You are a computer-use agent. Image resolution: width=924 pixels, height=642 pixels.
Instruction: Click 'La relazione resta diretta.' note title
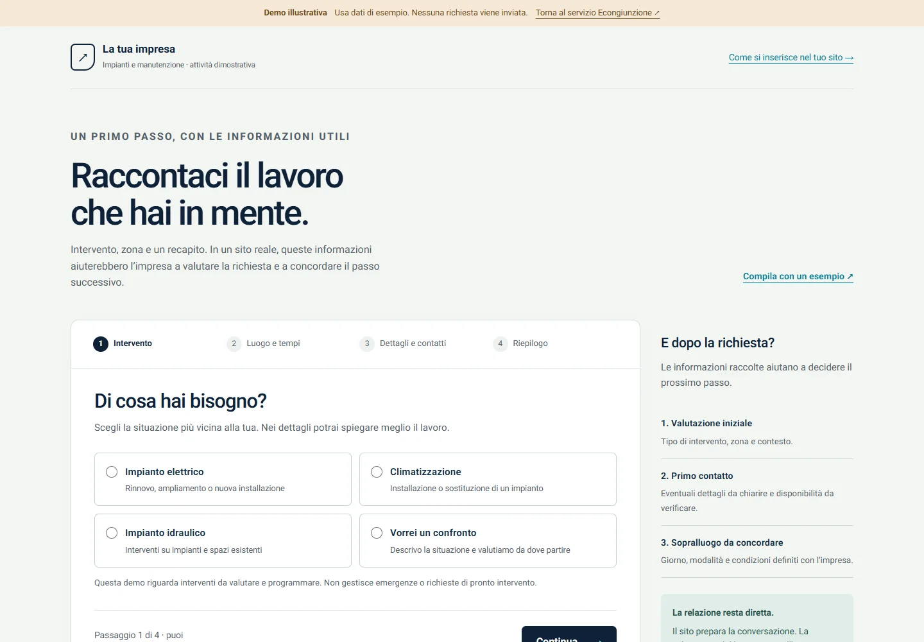(x=723, y=612)
